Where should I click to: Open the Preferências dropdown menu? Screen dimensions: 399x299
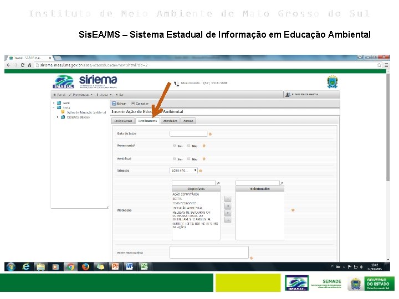pyautogui.click(x=81, y=95)
